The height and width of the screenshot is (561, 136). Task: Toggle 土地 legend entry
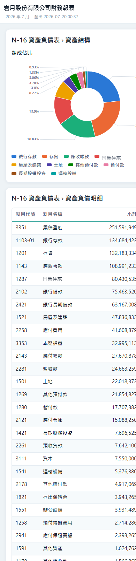tap(55, 165)
